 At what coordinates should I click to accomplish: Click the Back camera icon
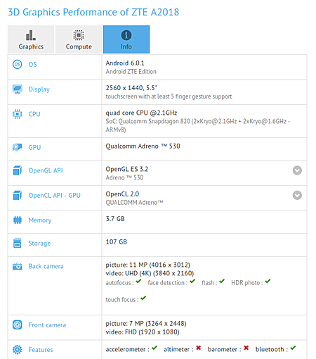pyautogui.click(x=17, y=266)
